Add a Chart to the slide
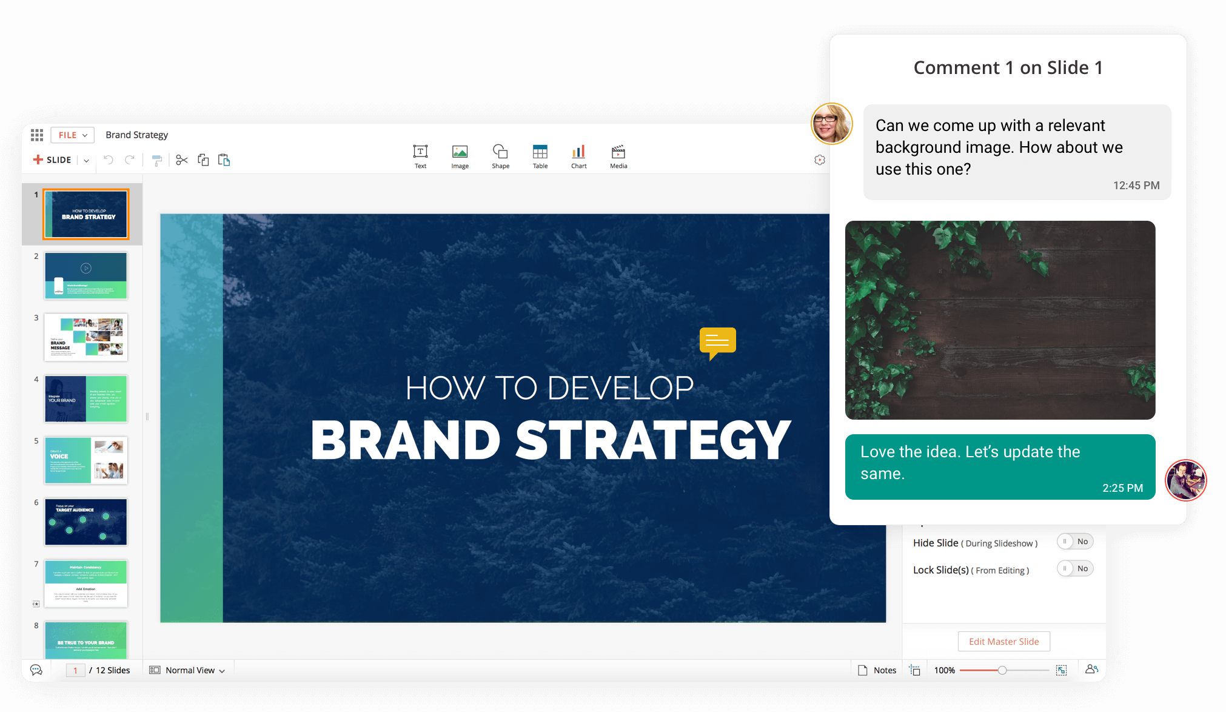 (578, 152)
